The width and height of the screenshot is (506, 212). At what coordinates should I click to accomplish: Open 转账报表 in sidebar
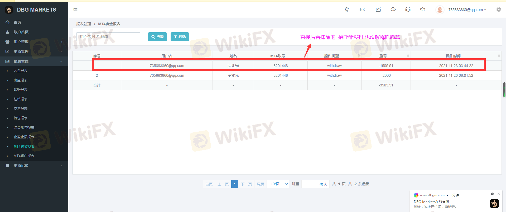point(21,90)
